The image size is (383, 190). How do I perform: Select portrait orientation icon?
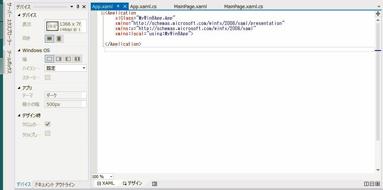(59, 39)
